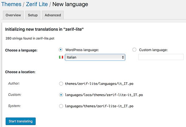Open the Italian language dropdown
This screenshot has height=127, width=186.
click(95, 57)
